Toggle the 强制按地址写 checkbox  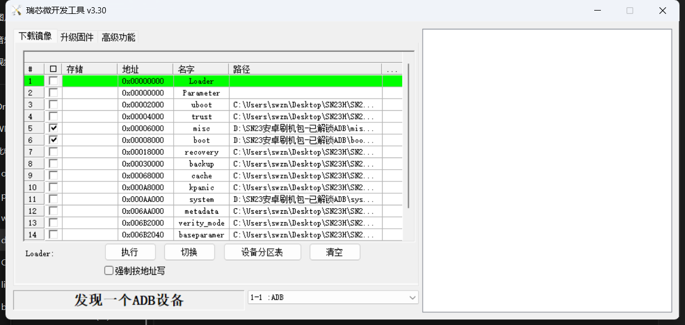coord(109,271)
